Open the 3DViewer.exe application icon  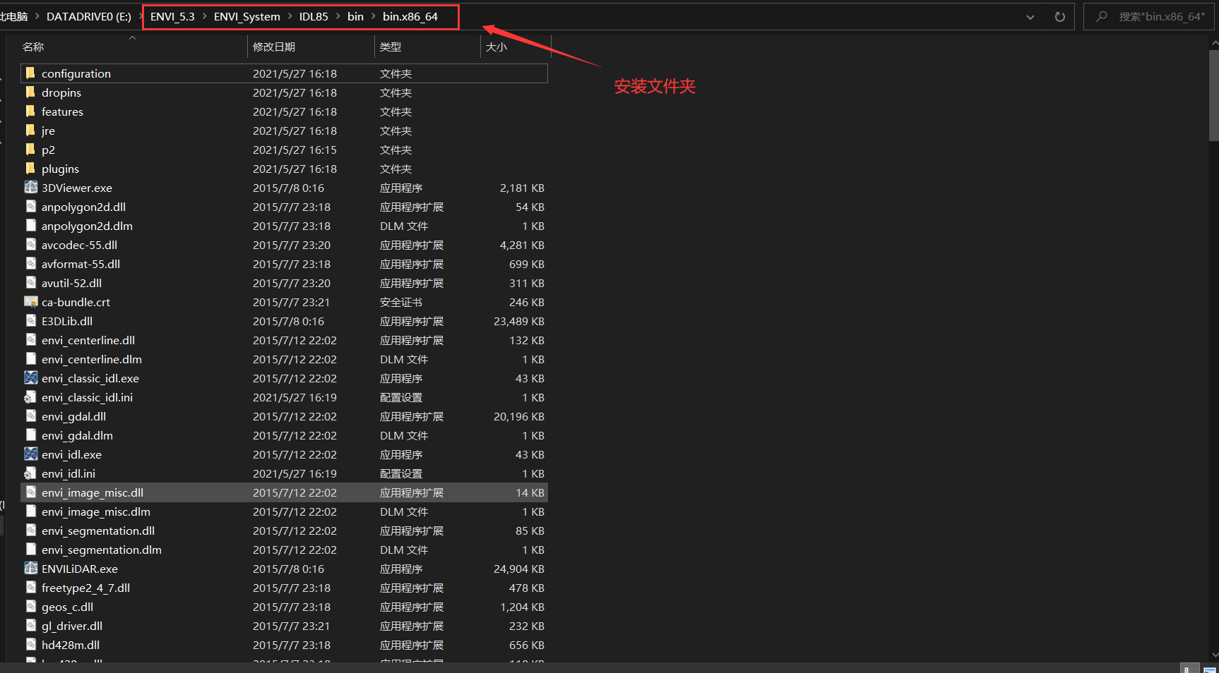click(31, 187)
